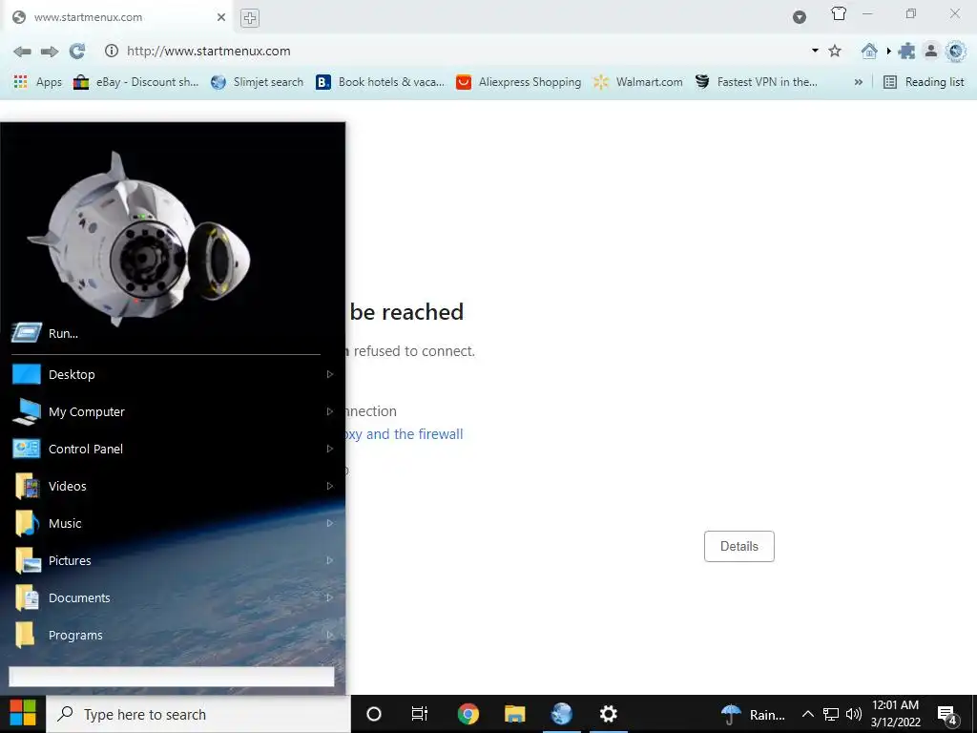Open the shirt skin icon in title bar

(x=839, y=13)
